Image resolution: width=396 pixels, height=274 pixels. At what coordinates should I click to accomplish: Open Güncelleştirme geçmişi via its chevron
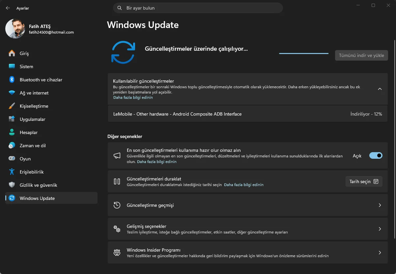380,205
